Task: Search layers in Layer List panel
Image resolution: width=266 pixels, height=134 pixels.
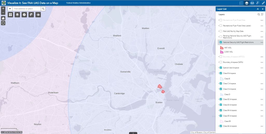Action: tap(259, 14)
